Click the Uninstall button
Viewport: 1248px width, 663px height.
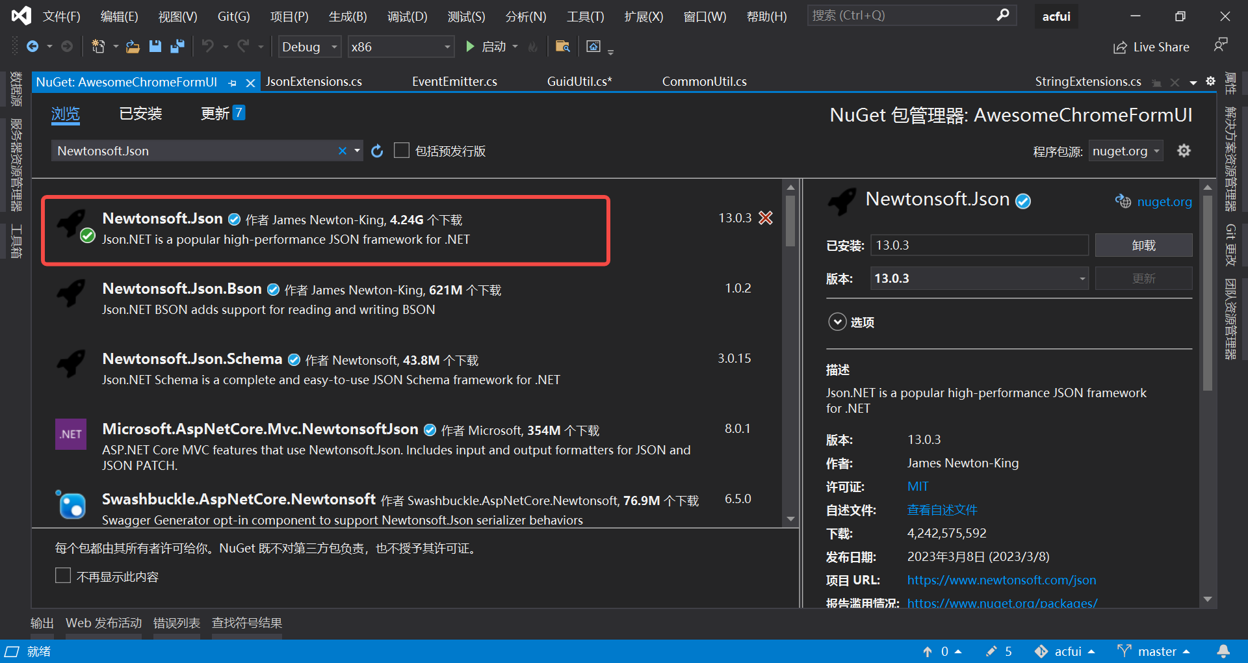point(1143,245)
